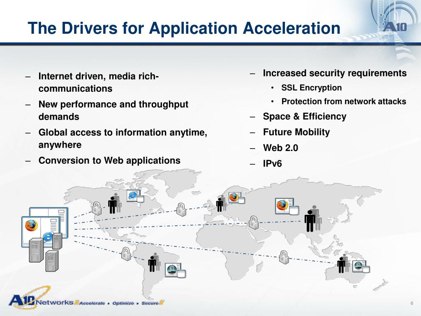Image resolution: width=421 pixels, height=316 pixels.
Task: Click 'Conversion to Web applications' bullet
Action: click(x=109, y=160)
